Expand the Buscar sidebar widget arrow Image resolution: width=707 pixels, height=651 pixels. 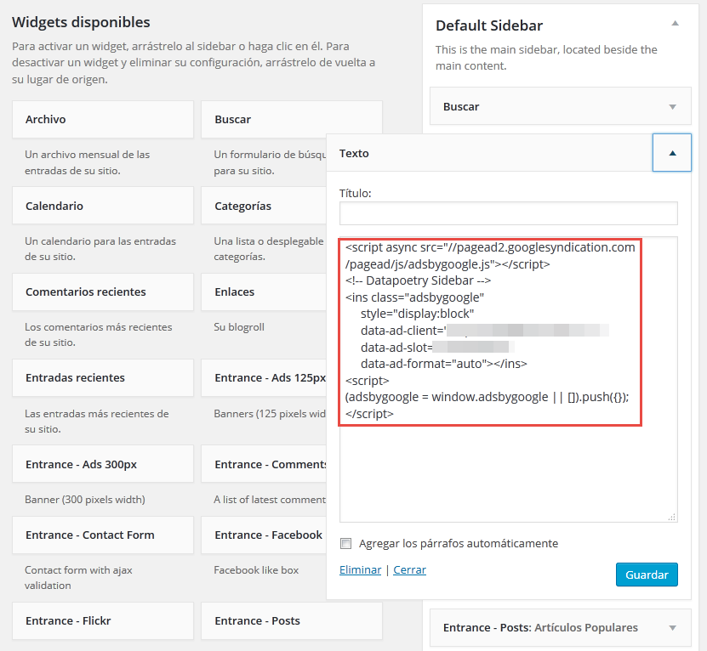click(x=672, y=107)
